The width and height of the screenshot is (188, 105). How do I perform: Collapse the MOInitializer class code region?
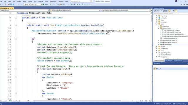[16, 18]
